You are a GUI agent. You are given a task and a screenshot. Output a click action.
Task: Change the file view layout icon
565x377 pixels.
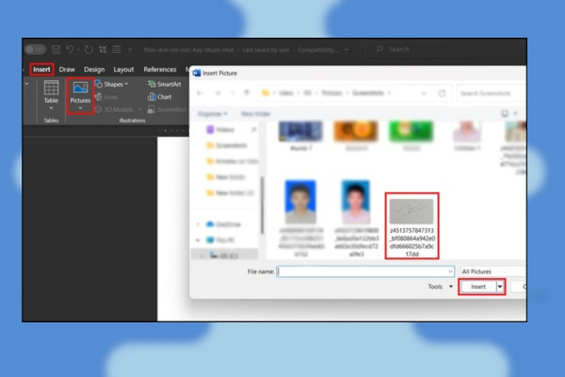click(505, 114)
